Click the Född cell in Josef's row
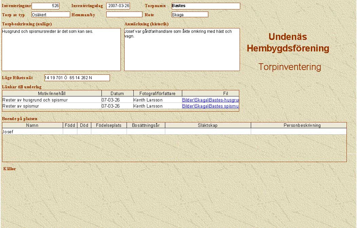This screenshot has width=357, height=228. point(70,132)
